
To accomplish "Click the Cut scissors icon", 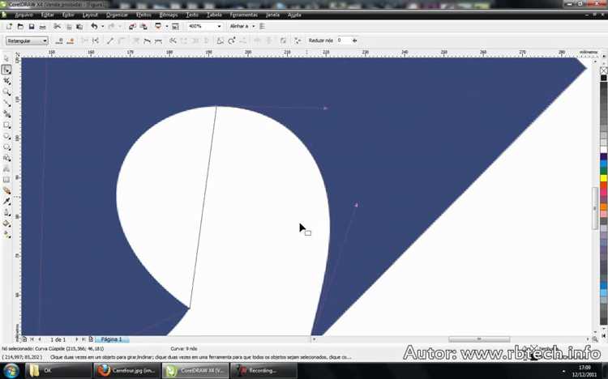I will point(57,27).
